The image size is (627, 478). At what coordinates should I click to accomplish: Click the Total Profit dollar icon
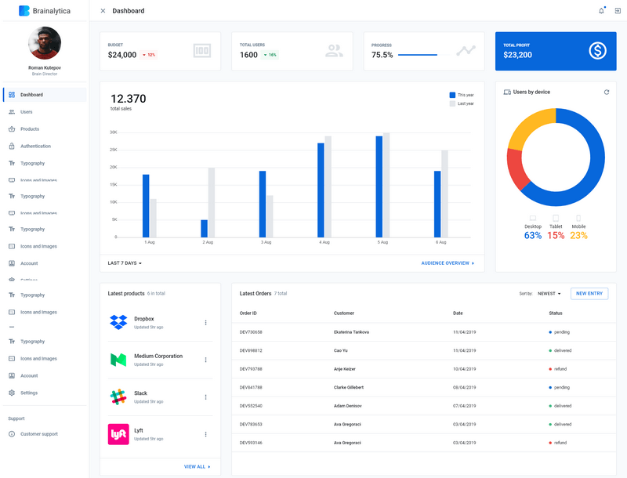(598, 51)
